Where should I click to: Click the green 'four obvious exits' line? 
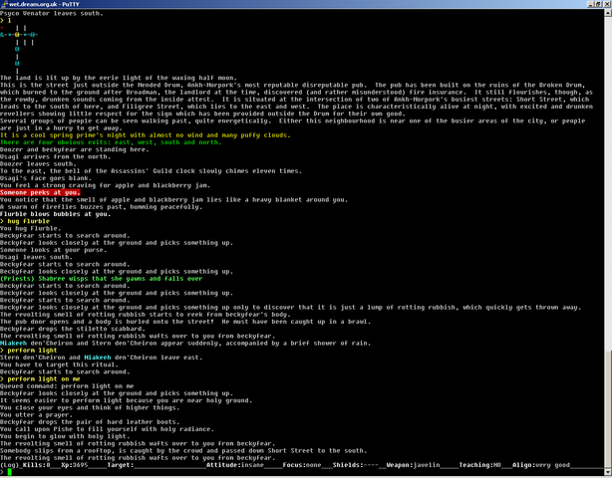111,142
